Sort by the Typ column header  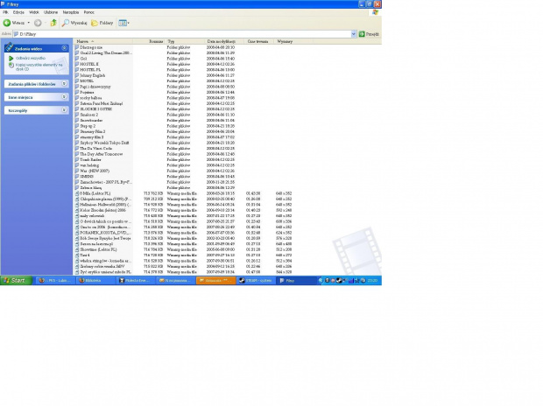(185, 41)
